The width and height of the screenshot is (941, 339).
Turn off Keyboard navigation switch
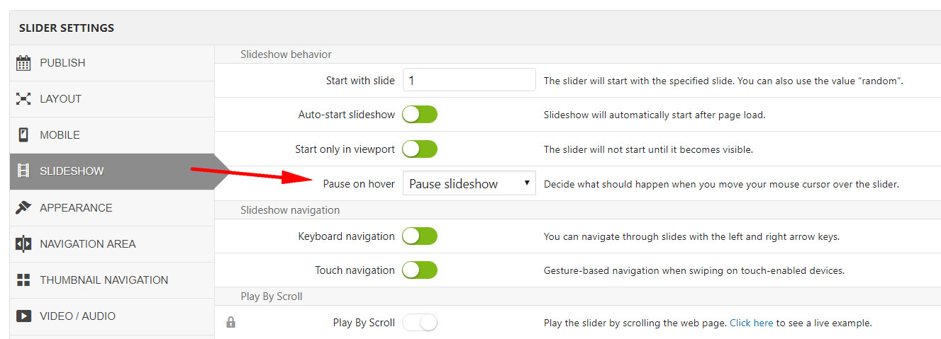point(420,236)
